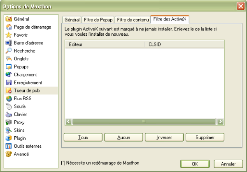Click the Onglets tabs icon

pyautogui.click(x=9, y=59)
